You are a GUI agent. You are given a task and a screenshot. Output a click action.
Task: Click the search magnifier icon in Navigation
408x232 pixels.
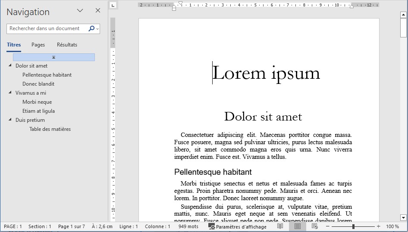pyautogui.click(x=91, y=29)
